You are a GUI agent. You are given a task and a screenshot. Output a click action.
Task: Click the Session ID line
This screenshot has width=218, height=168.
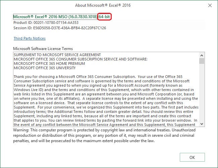click(x=60, y=28)
